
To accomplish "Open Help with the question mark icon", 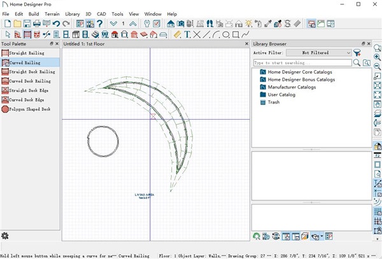I will point(99,24).
